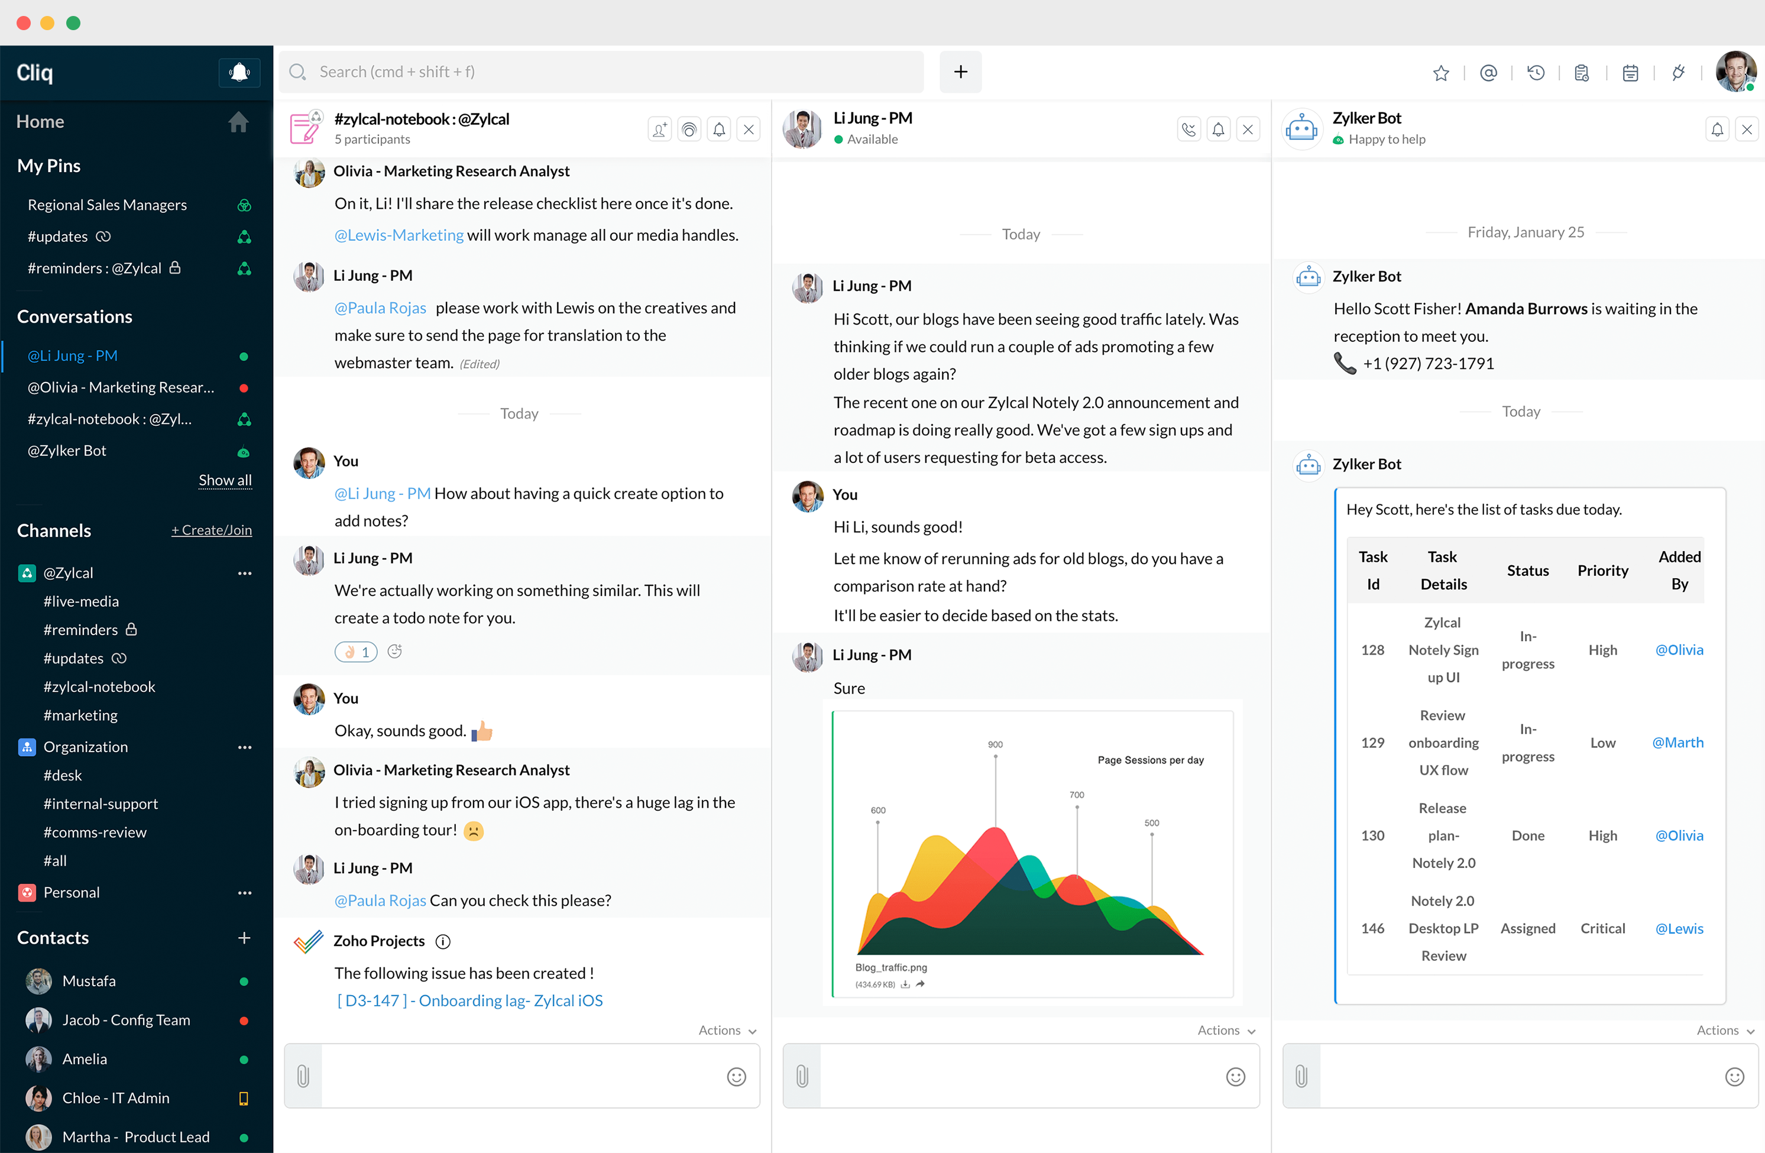
Task: Toggle notification bell in Zylker Bot header
Action: tap(1717, 129)
